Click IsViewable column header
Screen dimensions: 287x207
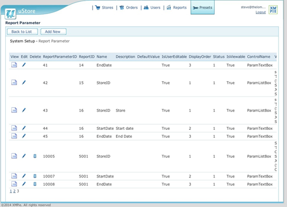[236, 57]
